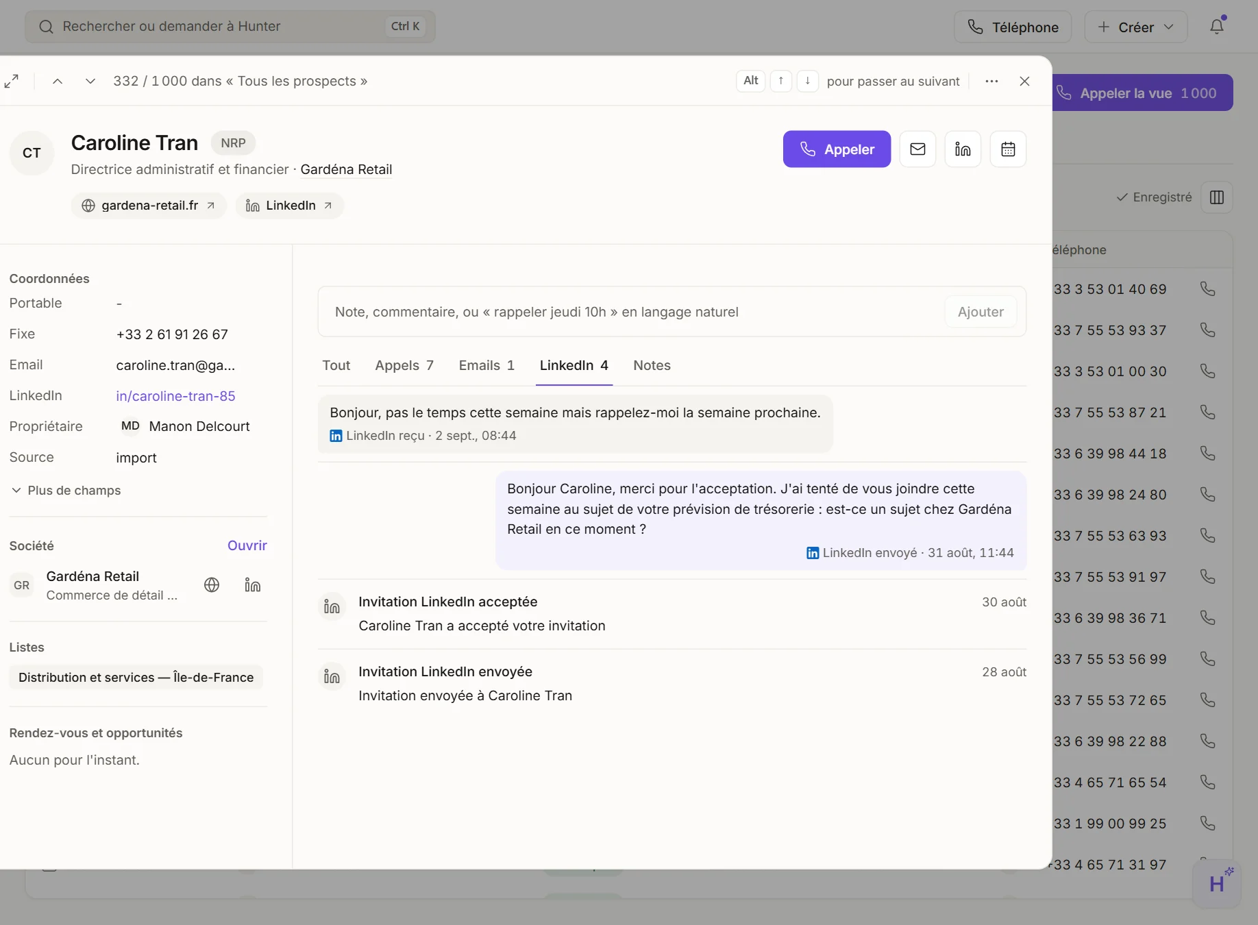This screenshot has width=1258, height=925.
Task: Open the Notes tab
Action: click(x=652, y=365)
